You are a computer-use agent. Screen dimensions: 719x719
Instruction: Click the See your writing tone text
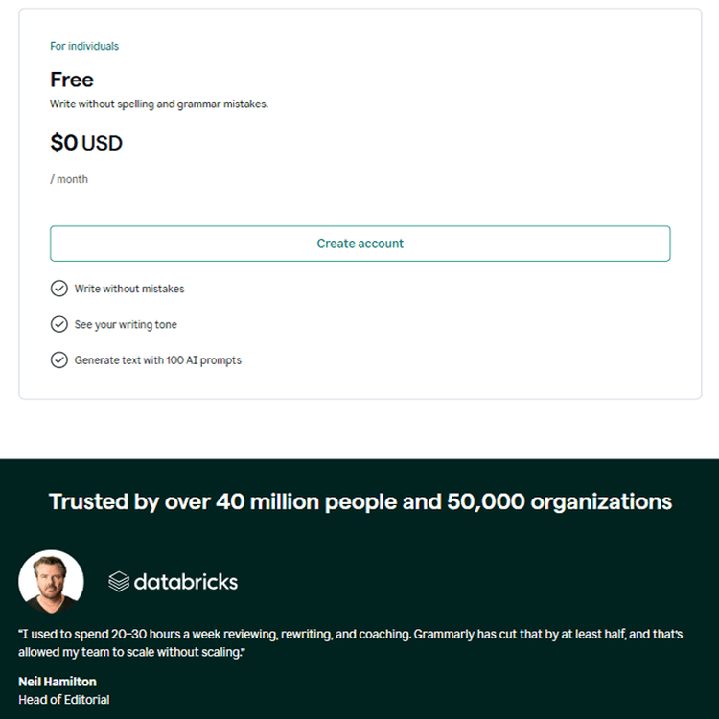click(126, 325)
